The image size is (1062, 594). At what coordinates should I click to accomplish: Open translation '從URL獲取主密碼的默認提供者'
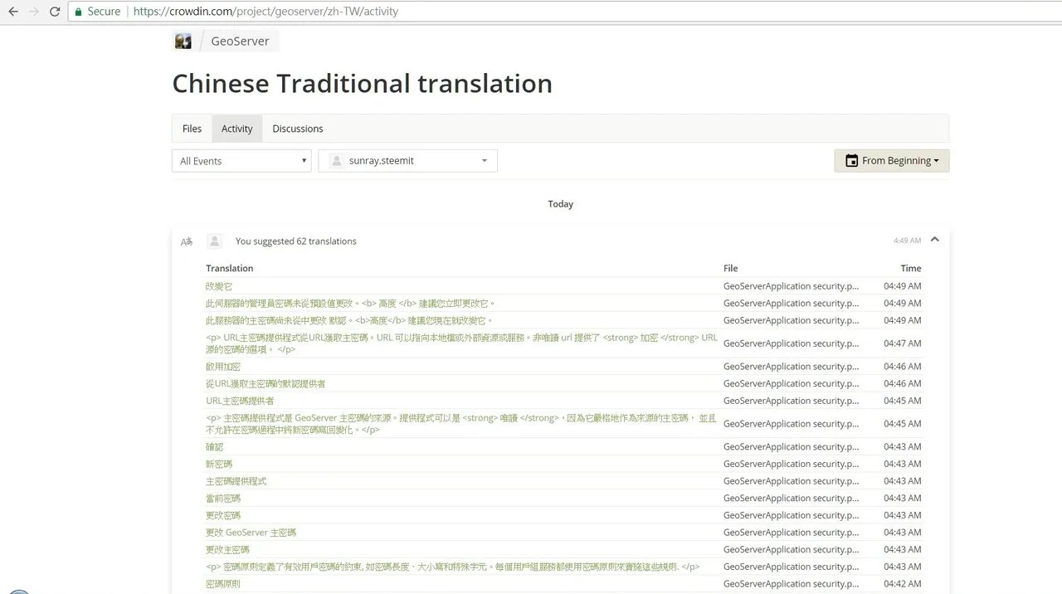(265, 384)
